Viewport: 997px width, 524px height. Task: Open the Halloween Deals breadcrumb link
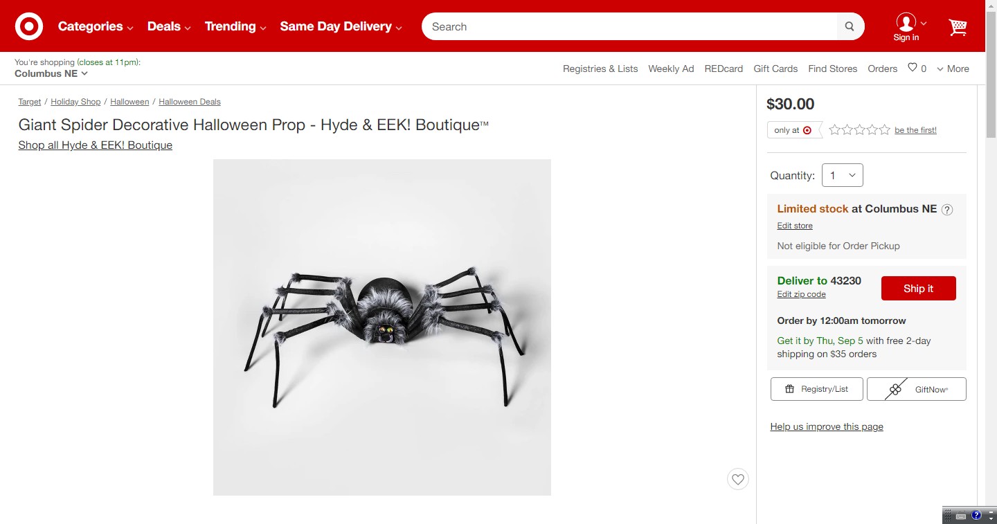(x=190, y=102)
